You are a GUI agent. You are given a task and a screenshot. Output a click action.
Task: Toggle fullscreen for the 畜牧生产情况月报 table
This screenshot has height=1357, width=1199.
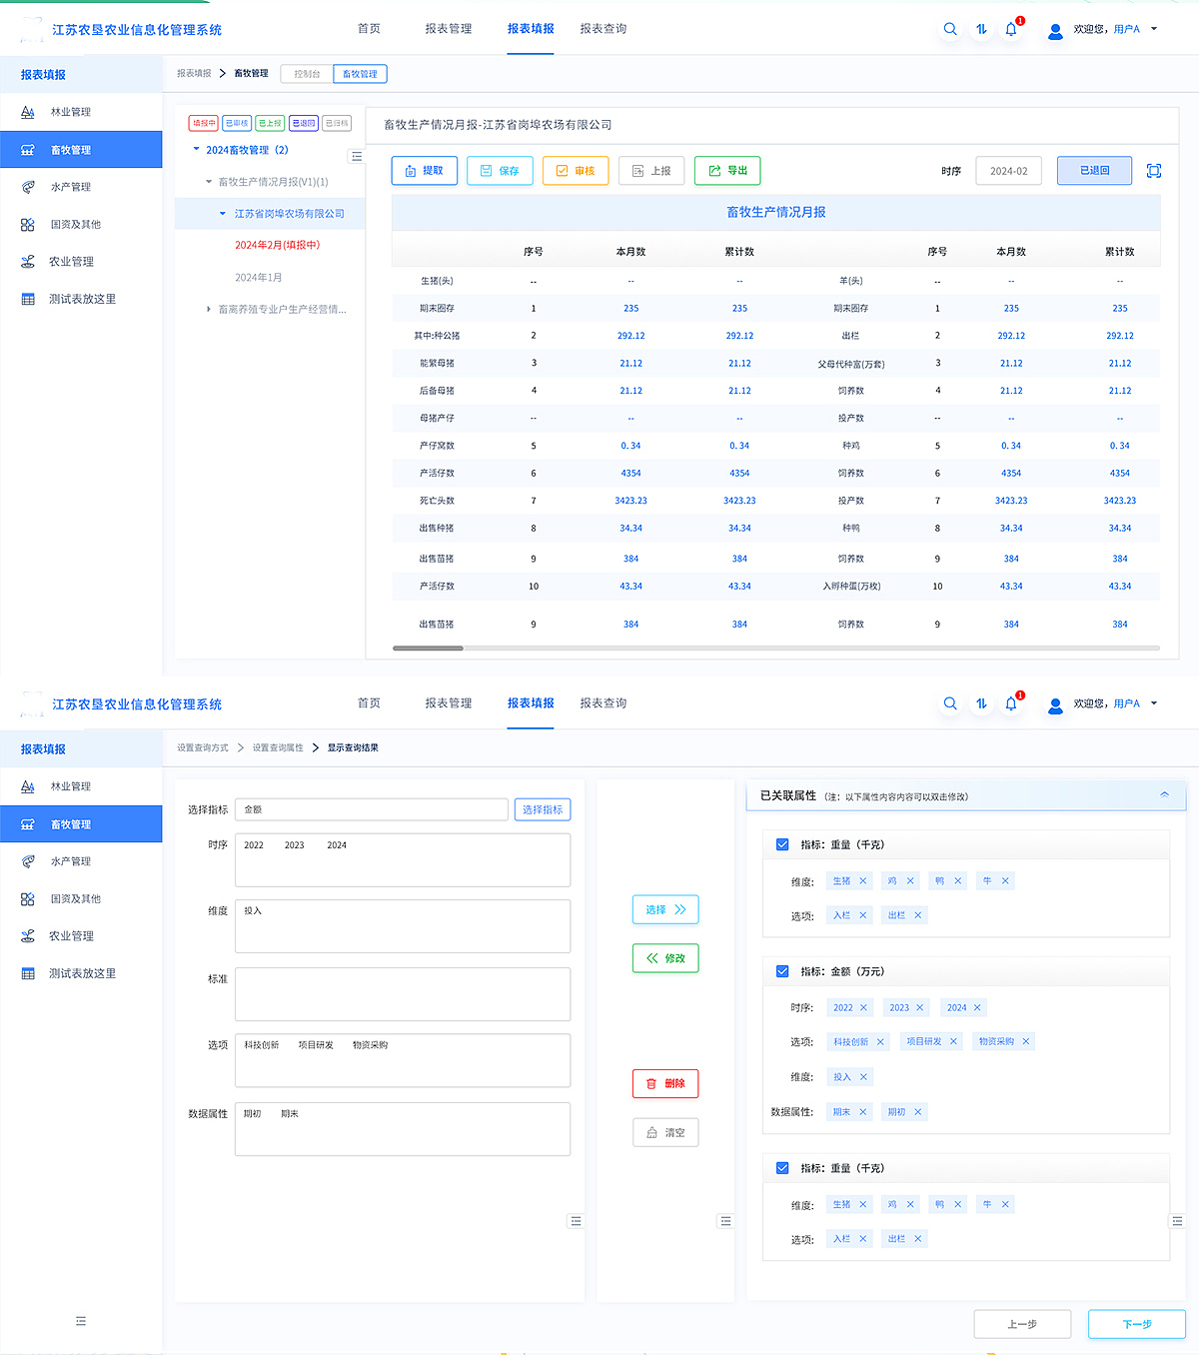click(x=1154, y=171)
